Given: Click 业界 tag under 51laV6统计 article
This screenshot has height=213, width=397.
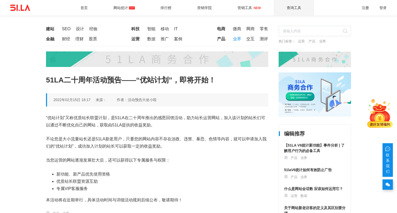Looking at the screenshot, I should 304,177.
